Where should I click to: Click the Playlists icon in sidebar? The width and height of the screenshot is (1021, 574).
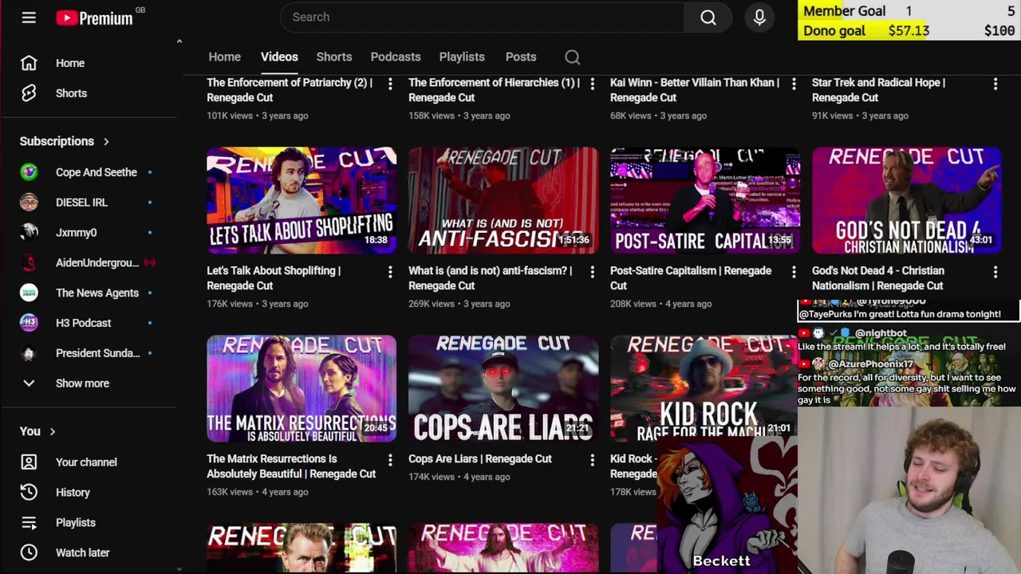pos(29,523)
